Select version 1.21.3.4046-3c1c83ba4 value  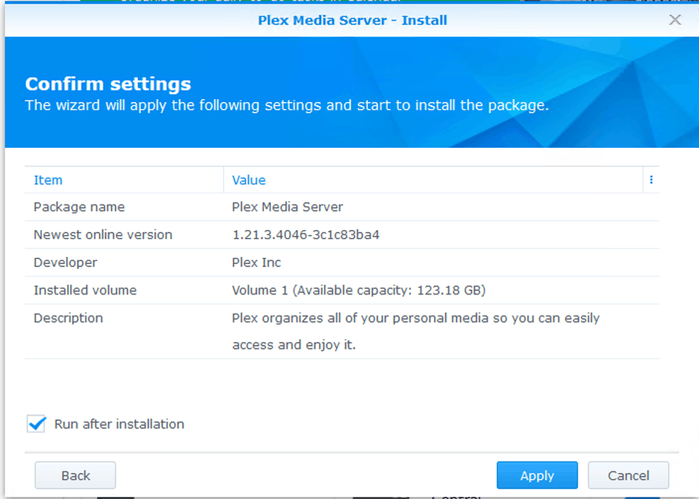tap(306, 234)
